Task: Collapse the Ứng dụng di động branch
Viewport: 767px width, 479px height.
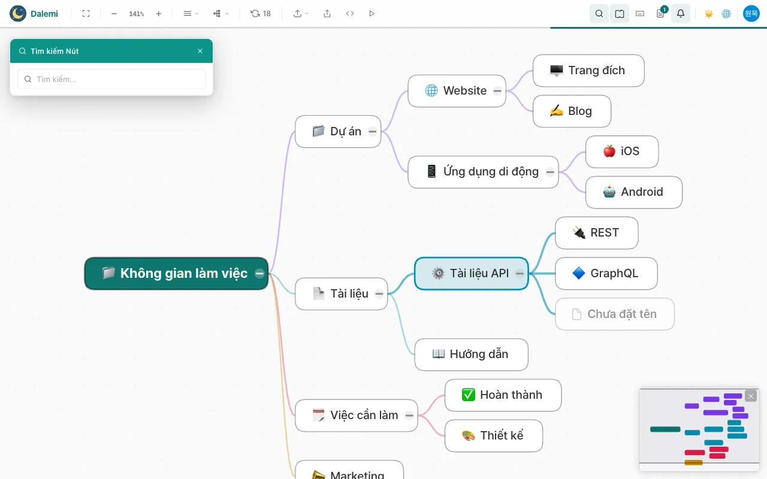Action: point(550,172)
